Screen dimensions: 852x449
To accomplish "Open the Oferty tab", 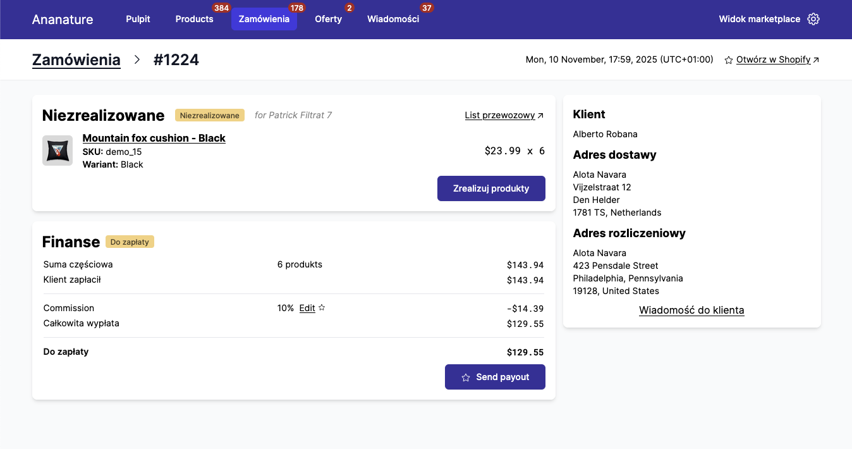I will click(328, 19).
